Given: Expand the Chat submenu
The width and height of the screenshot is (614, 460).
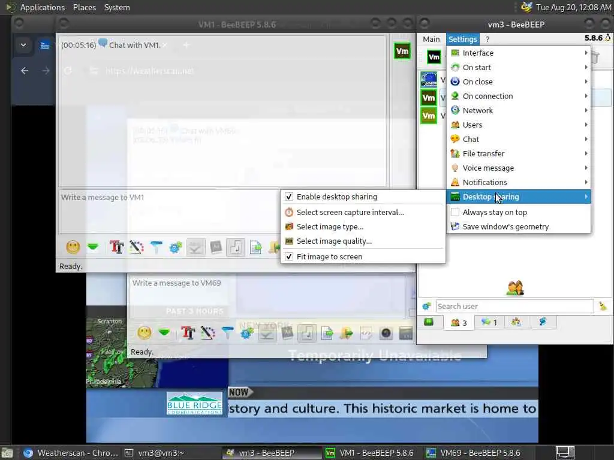Looking at the screenshot, I should tap(519, 139).
